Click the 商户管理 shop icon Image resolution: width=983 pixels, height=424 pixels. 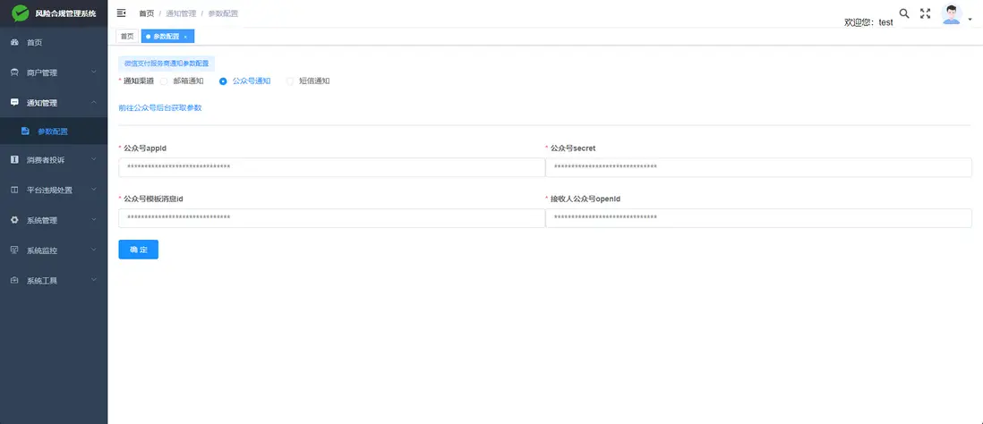tap(14, 72)
